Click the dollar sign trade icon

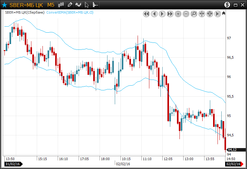click(x=227, y=5)
